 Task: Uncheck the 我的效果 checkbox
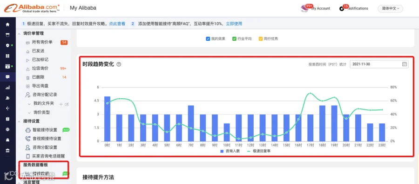point(208,39)
